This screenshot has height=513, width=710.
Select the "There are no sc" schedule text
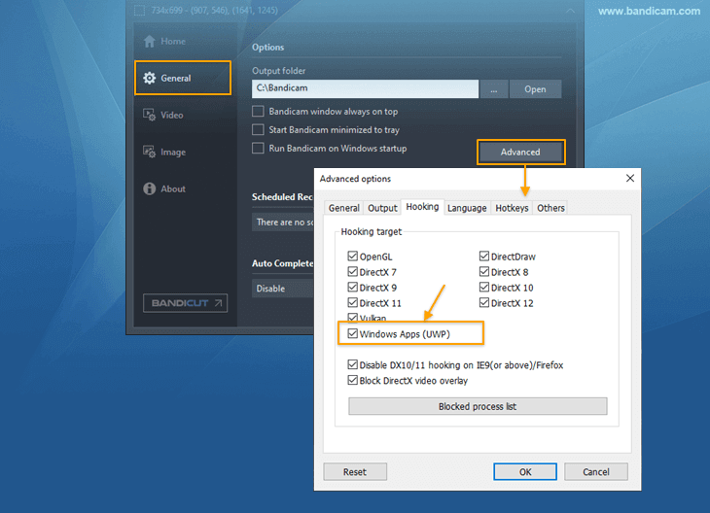pyautogui.click(x=285, y=222)
